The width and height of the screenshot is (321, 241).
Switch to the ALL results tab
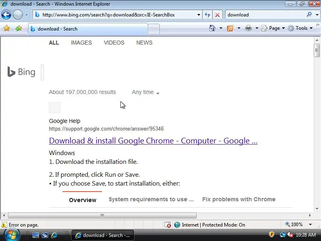coord(54,43)
